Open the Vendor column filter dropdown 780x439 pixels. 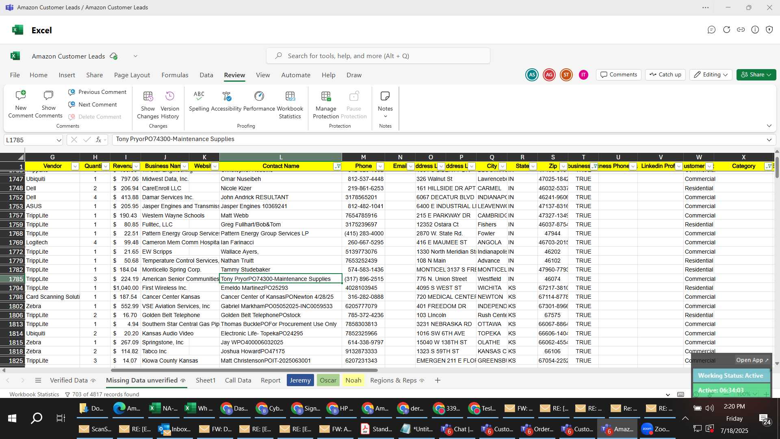tap(75, 166)
